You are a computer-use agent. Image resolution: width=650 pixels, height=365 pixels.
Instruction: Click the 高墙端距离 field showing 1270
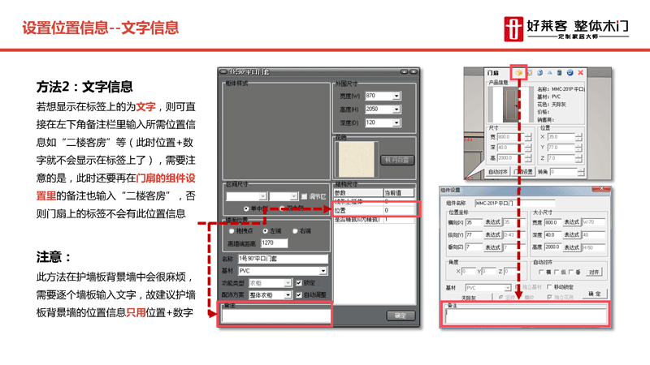(x=274, y=243)
